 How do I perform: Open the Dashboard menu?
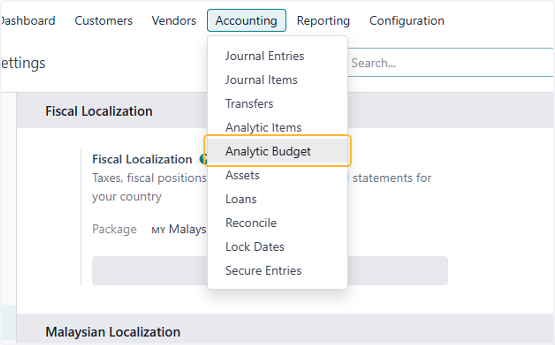coord(28,21)
